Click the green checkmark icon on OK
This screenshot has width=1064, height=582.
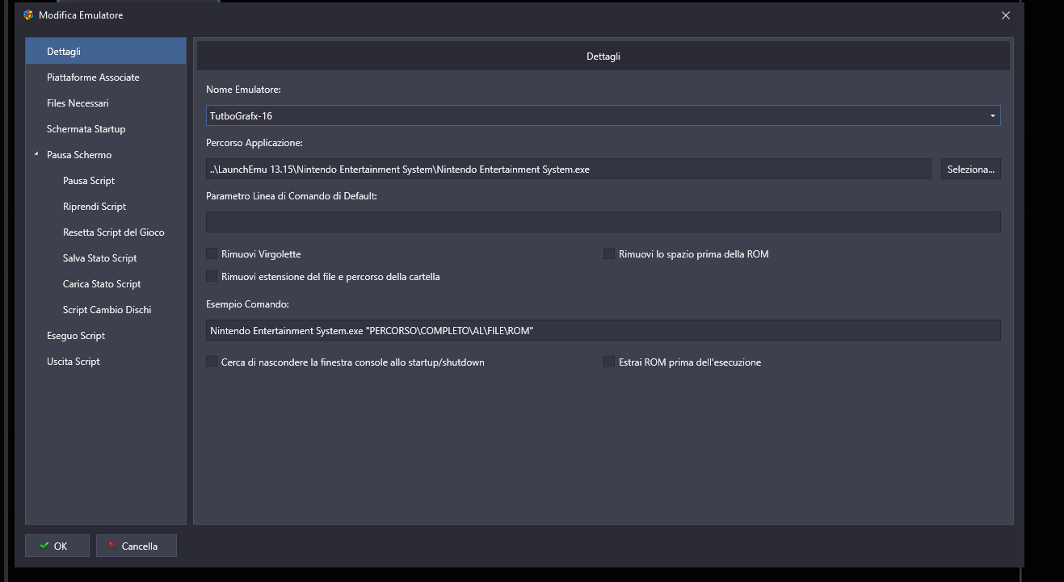pyautogui.click(x=44, y=546)
